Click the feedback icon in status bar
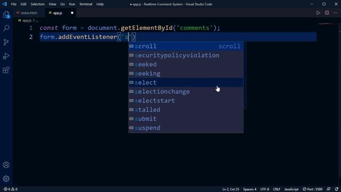Image resolution: width=341 pixels, height=192 pixels. coord(329,189)
